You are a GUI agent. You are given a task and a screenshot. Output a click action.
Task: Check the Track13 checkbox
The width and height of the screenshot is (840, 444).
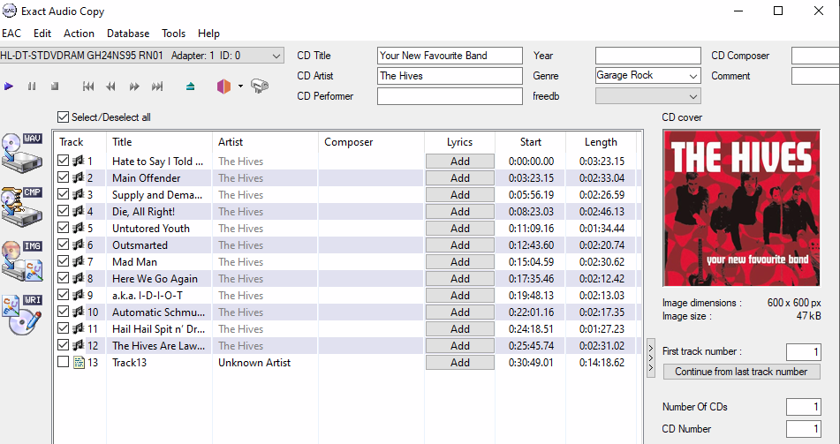(x=63, y=363)
